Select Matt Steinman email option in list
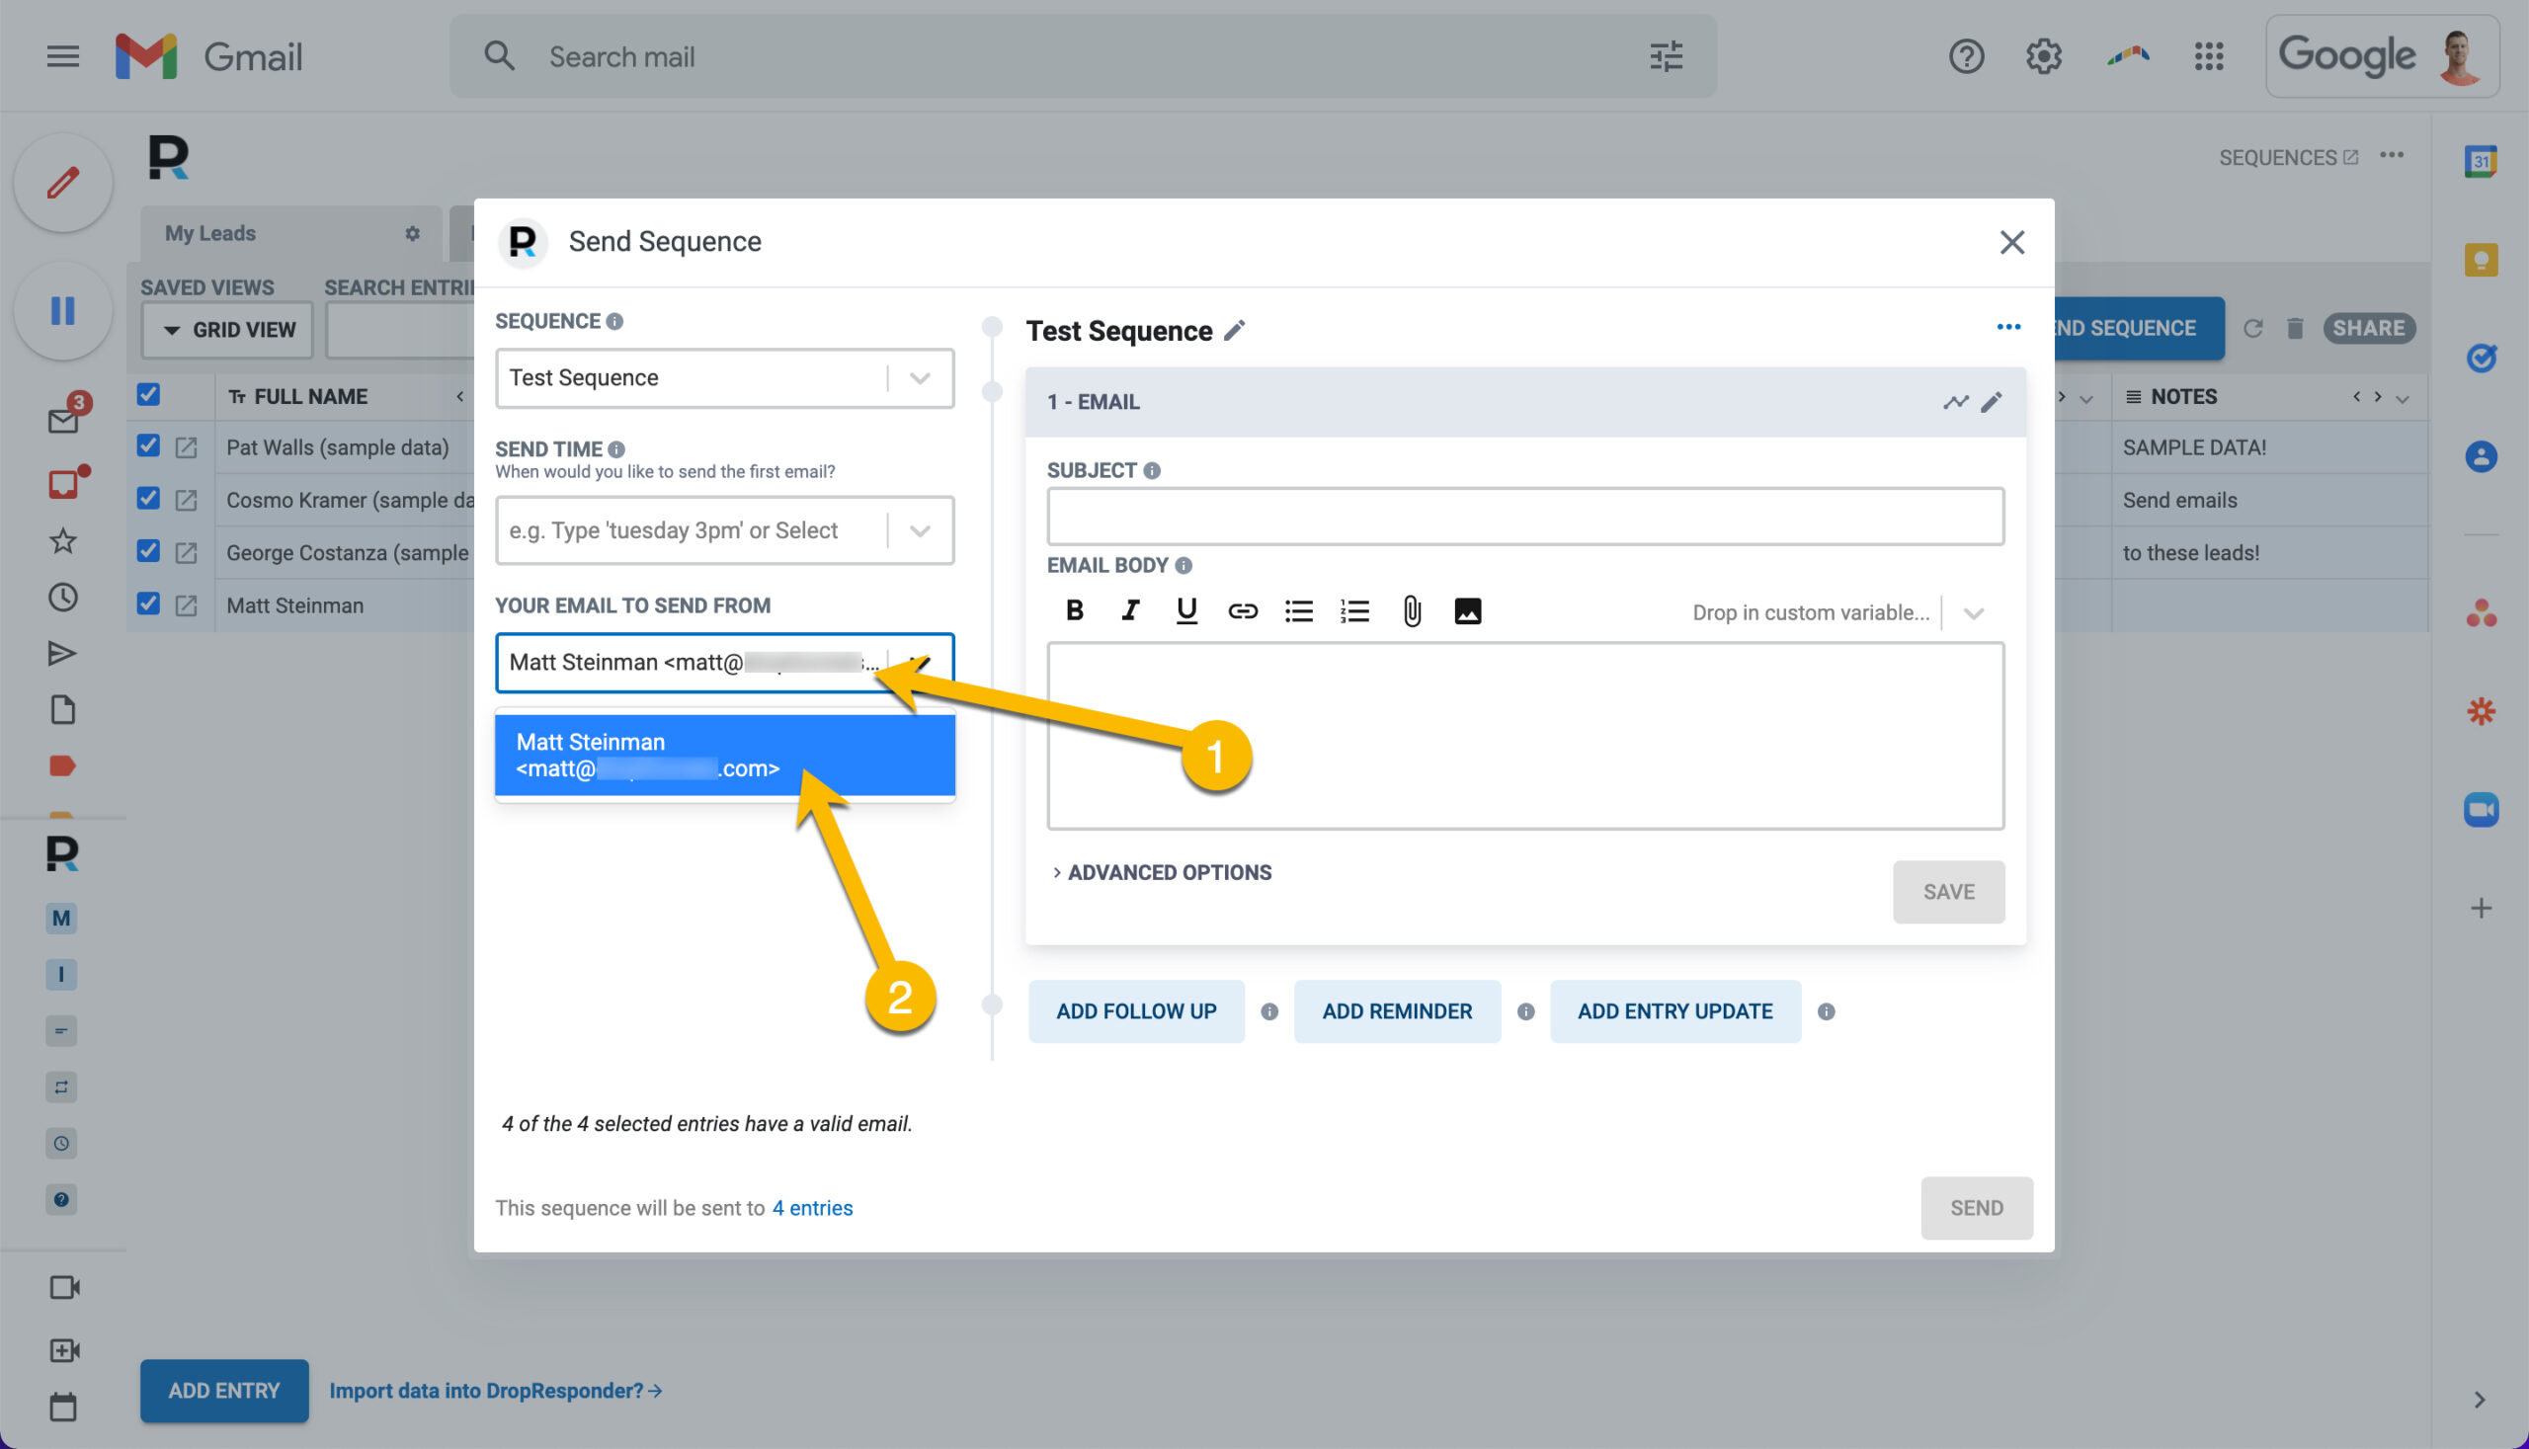 click(x=724, y=756)
